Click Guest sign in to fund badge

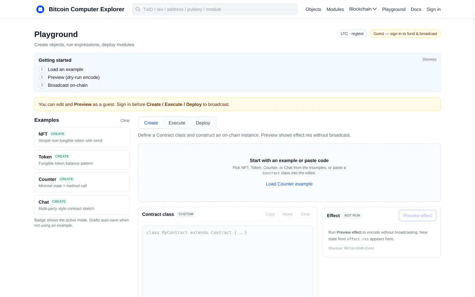(405, 34)
